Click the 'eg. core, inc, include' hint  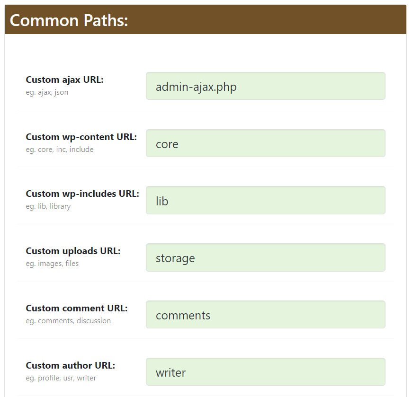pyautogui.click(x=60, y=150)
